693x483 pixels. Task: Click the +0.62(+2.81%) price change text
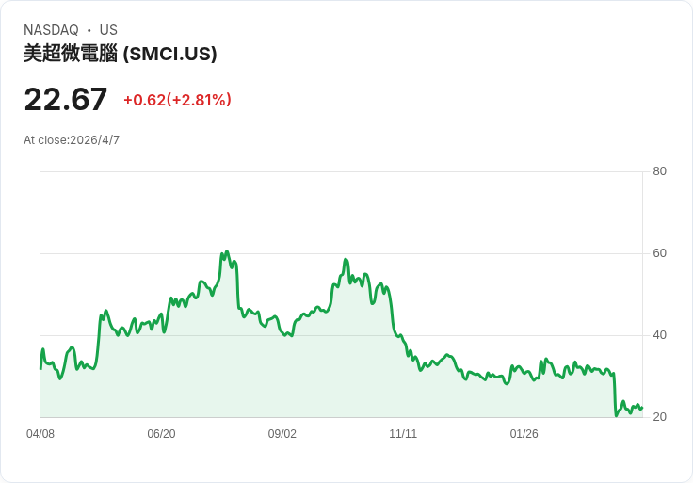177,100
